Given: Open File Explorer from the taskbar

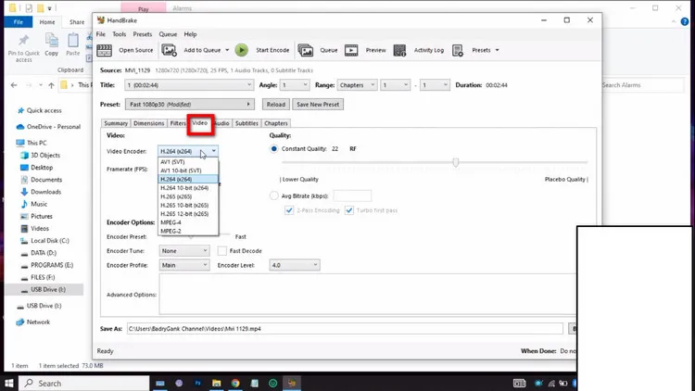Looking at the screenshot, I should pyautogui.click(x=216, y=383).
